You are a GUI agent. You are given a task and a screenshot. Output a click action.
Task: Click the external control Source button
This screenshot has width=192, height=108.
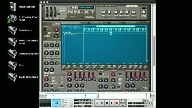59,14
